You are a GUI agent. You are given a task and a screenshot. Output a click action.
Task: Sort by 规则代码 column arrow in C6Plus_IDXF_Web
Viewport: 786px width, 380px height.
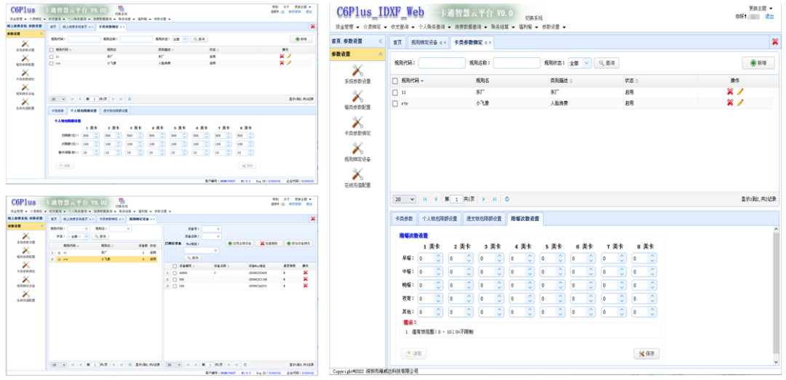pos(421,81)
